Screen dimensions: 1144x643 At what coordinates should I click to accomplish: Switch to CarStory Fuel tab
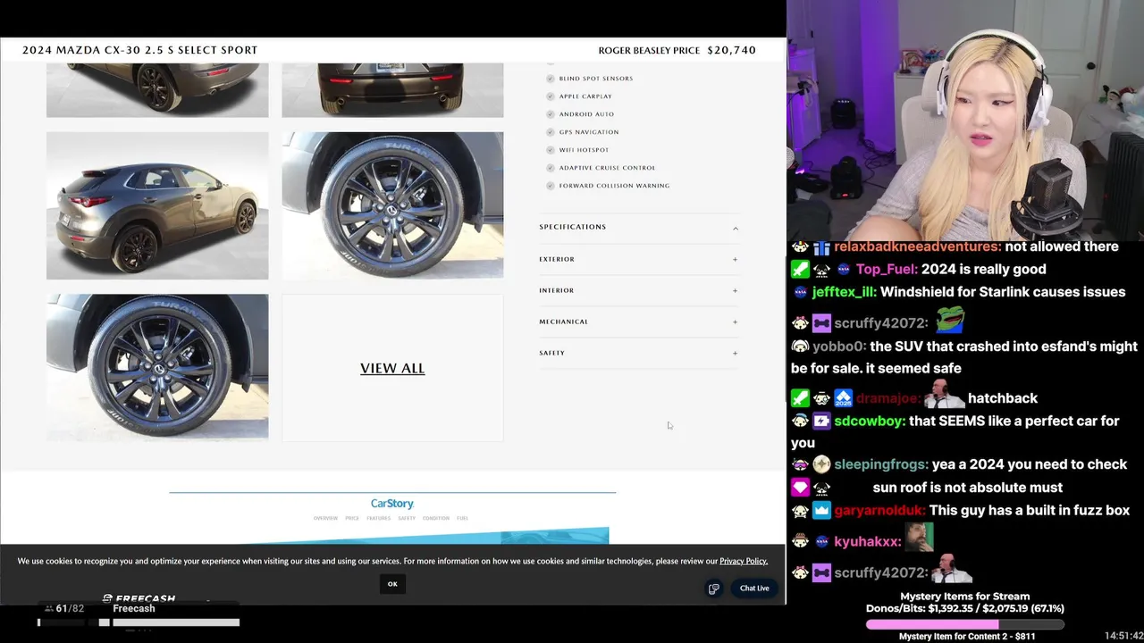click(x=462, y=518)
